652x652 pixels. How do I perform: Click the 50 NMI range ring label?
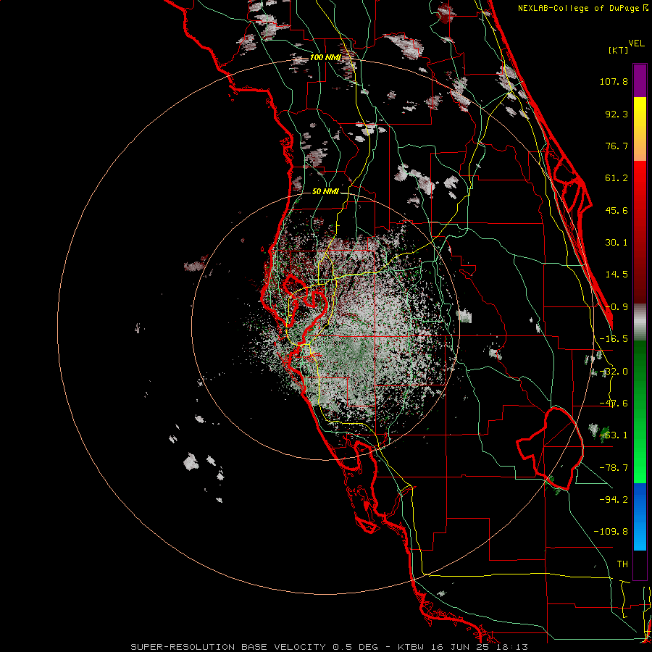[325, 191]
